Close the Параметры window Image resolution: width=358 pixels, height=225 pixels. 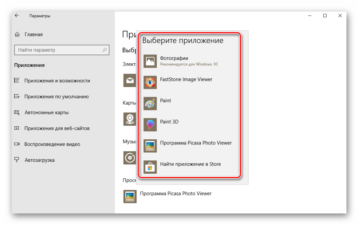[340, 16]
